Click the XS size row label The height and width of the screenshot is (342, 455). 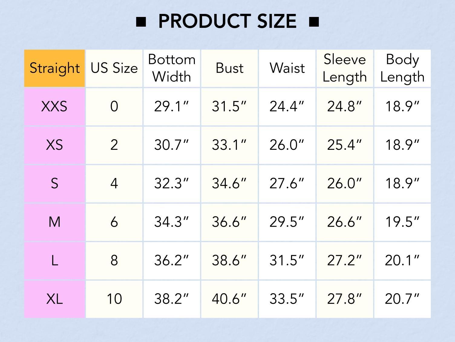(54, 145)
